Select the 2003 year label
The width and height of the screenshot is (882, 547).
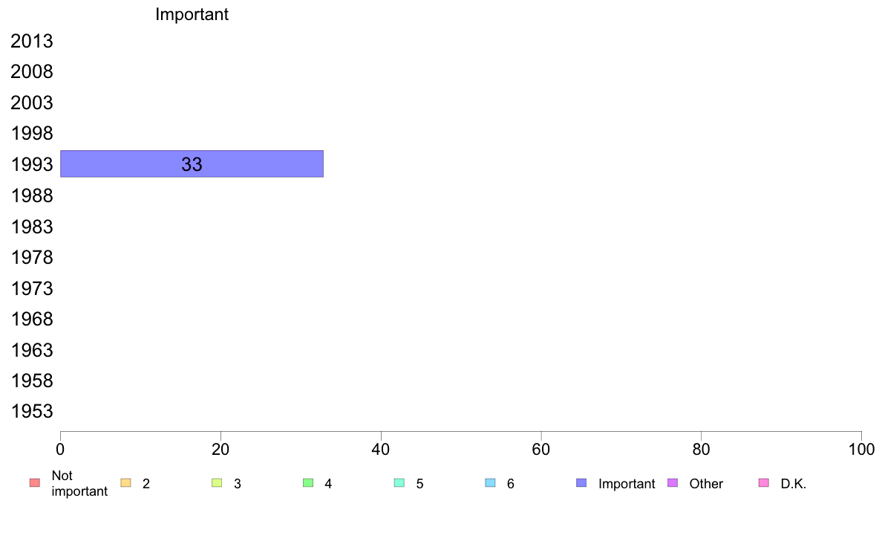(32, 103)
